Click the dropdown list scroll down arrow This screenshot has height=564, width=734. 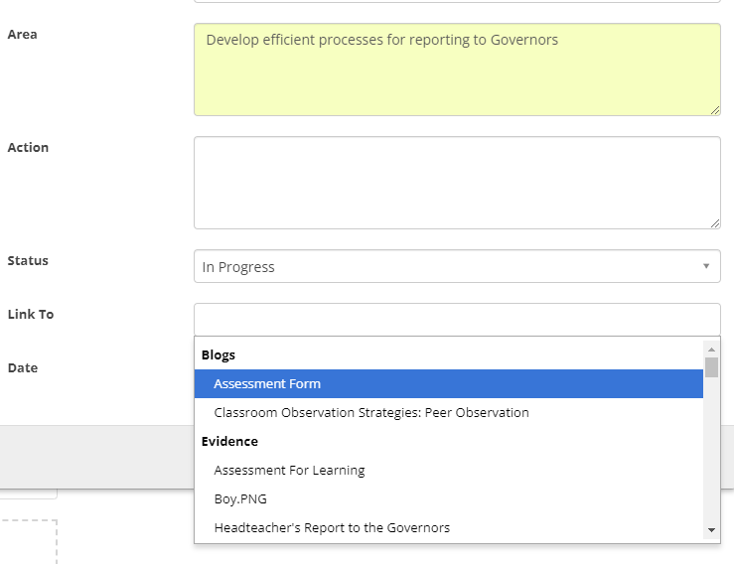pos(711,531)
